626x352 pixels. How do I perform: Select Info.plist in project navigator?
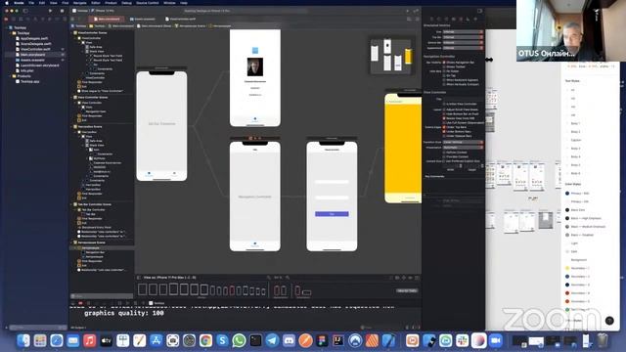click(27, 70)
